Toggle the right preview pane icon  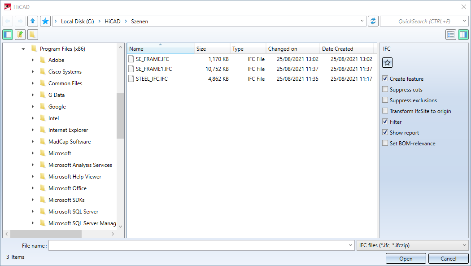point(463,35)
